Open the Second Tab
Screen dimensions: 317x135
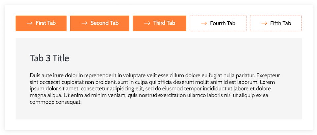tap(100, 23)
